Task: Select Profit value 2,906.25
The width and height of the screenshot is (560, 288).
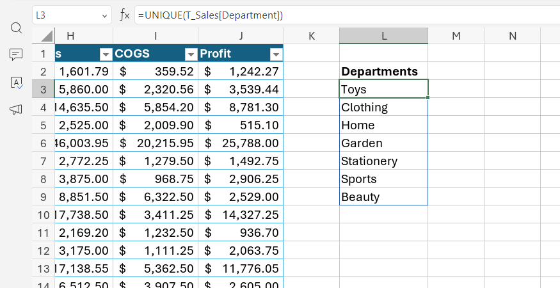Action: click(x=241, y=179)
